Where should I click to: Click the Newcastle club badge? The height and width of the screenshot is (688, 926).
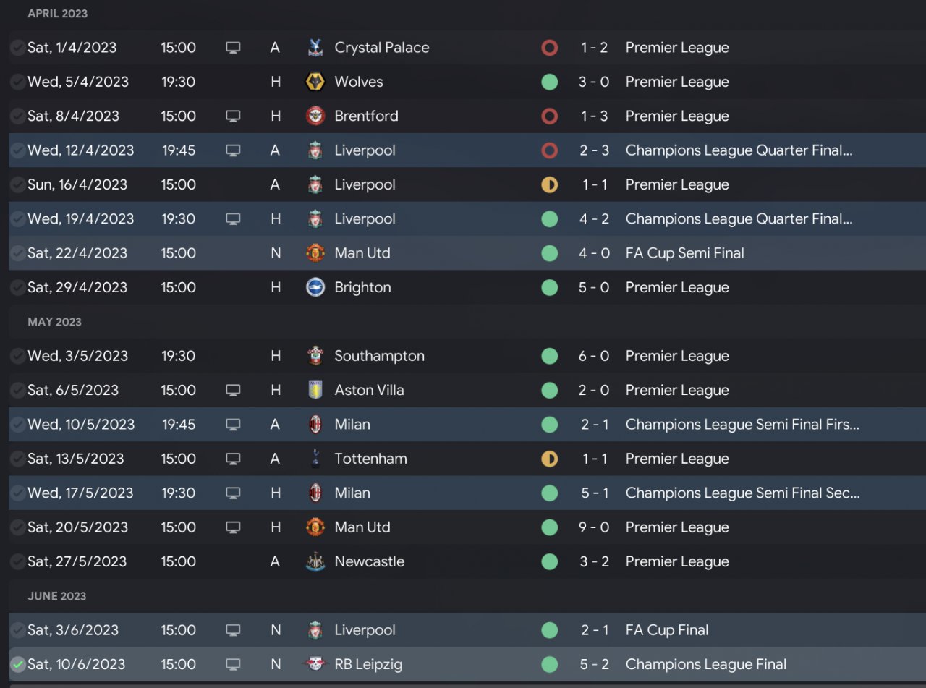coord(315,561)
